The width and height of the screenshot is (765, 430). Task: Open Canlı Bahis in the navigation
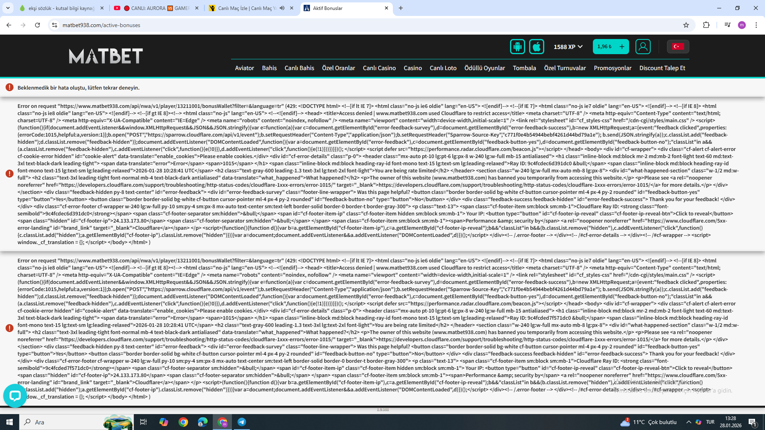coord(299,68)
